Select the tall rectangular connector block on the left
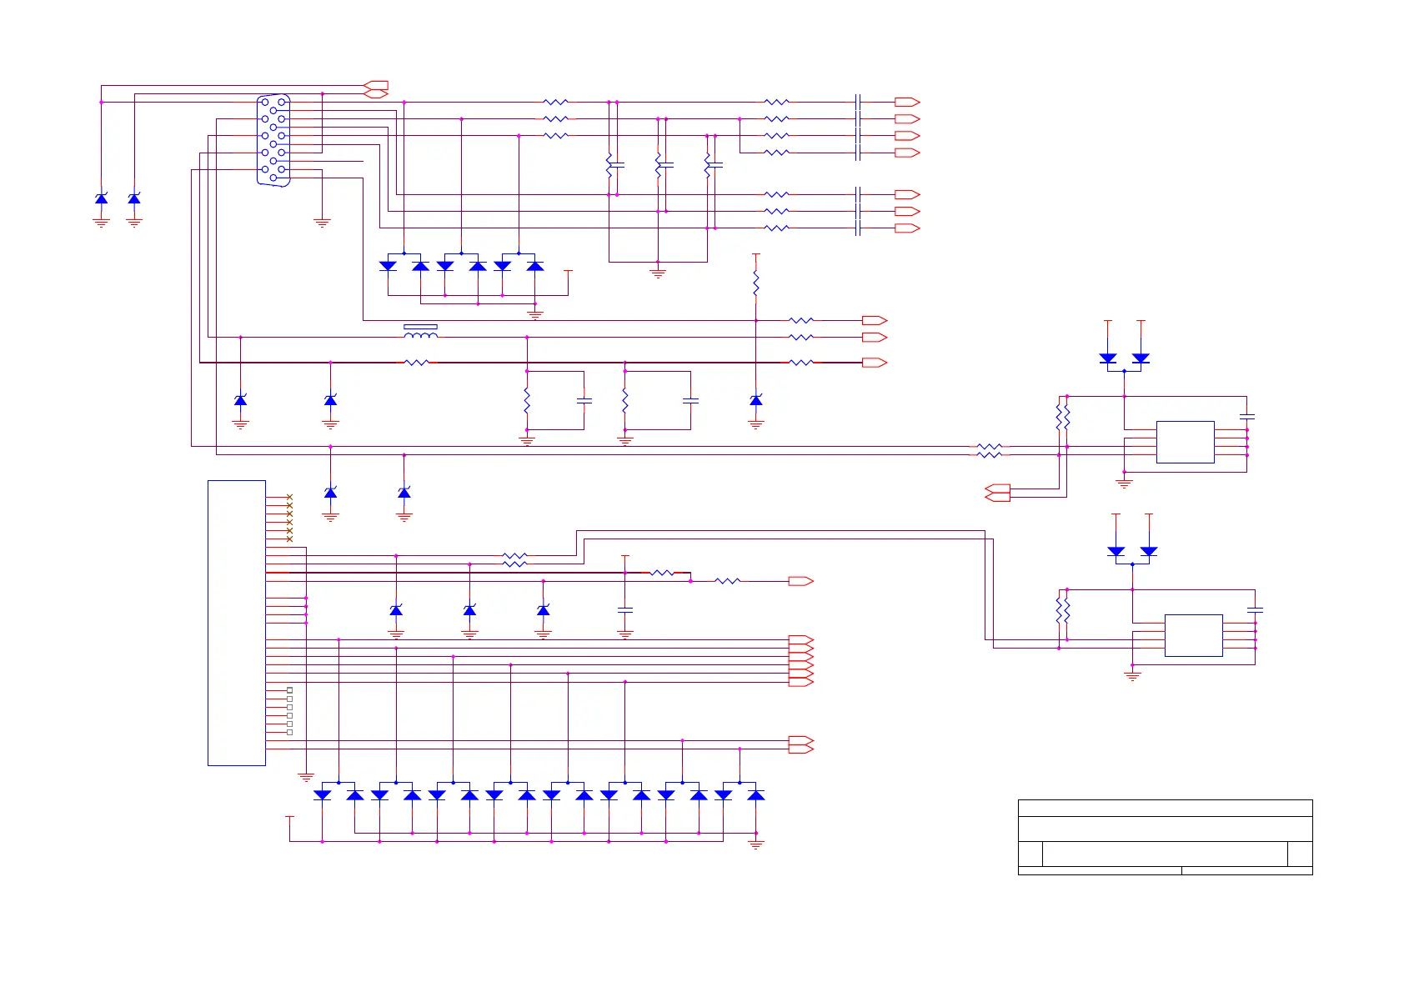The width and height of the screenshot is (1404, 992). coord(237,623)
